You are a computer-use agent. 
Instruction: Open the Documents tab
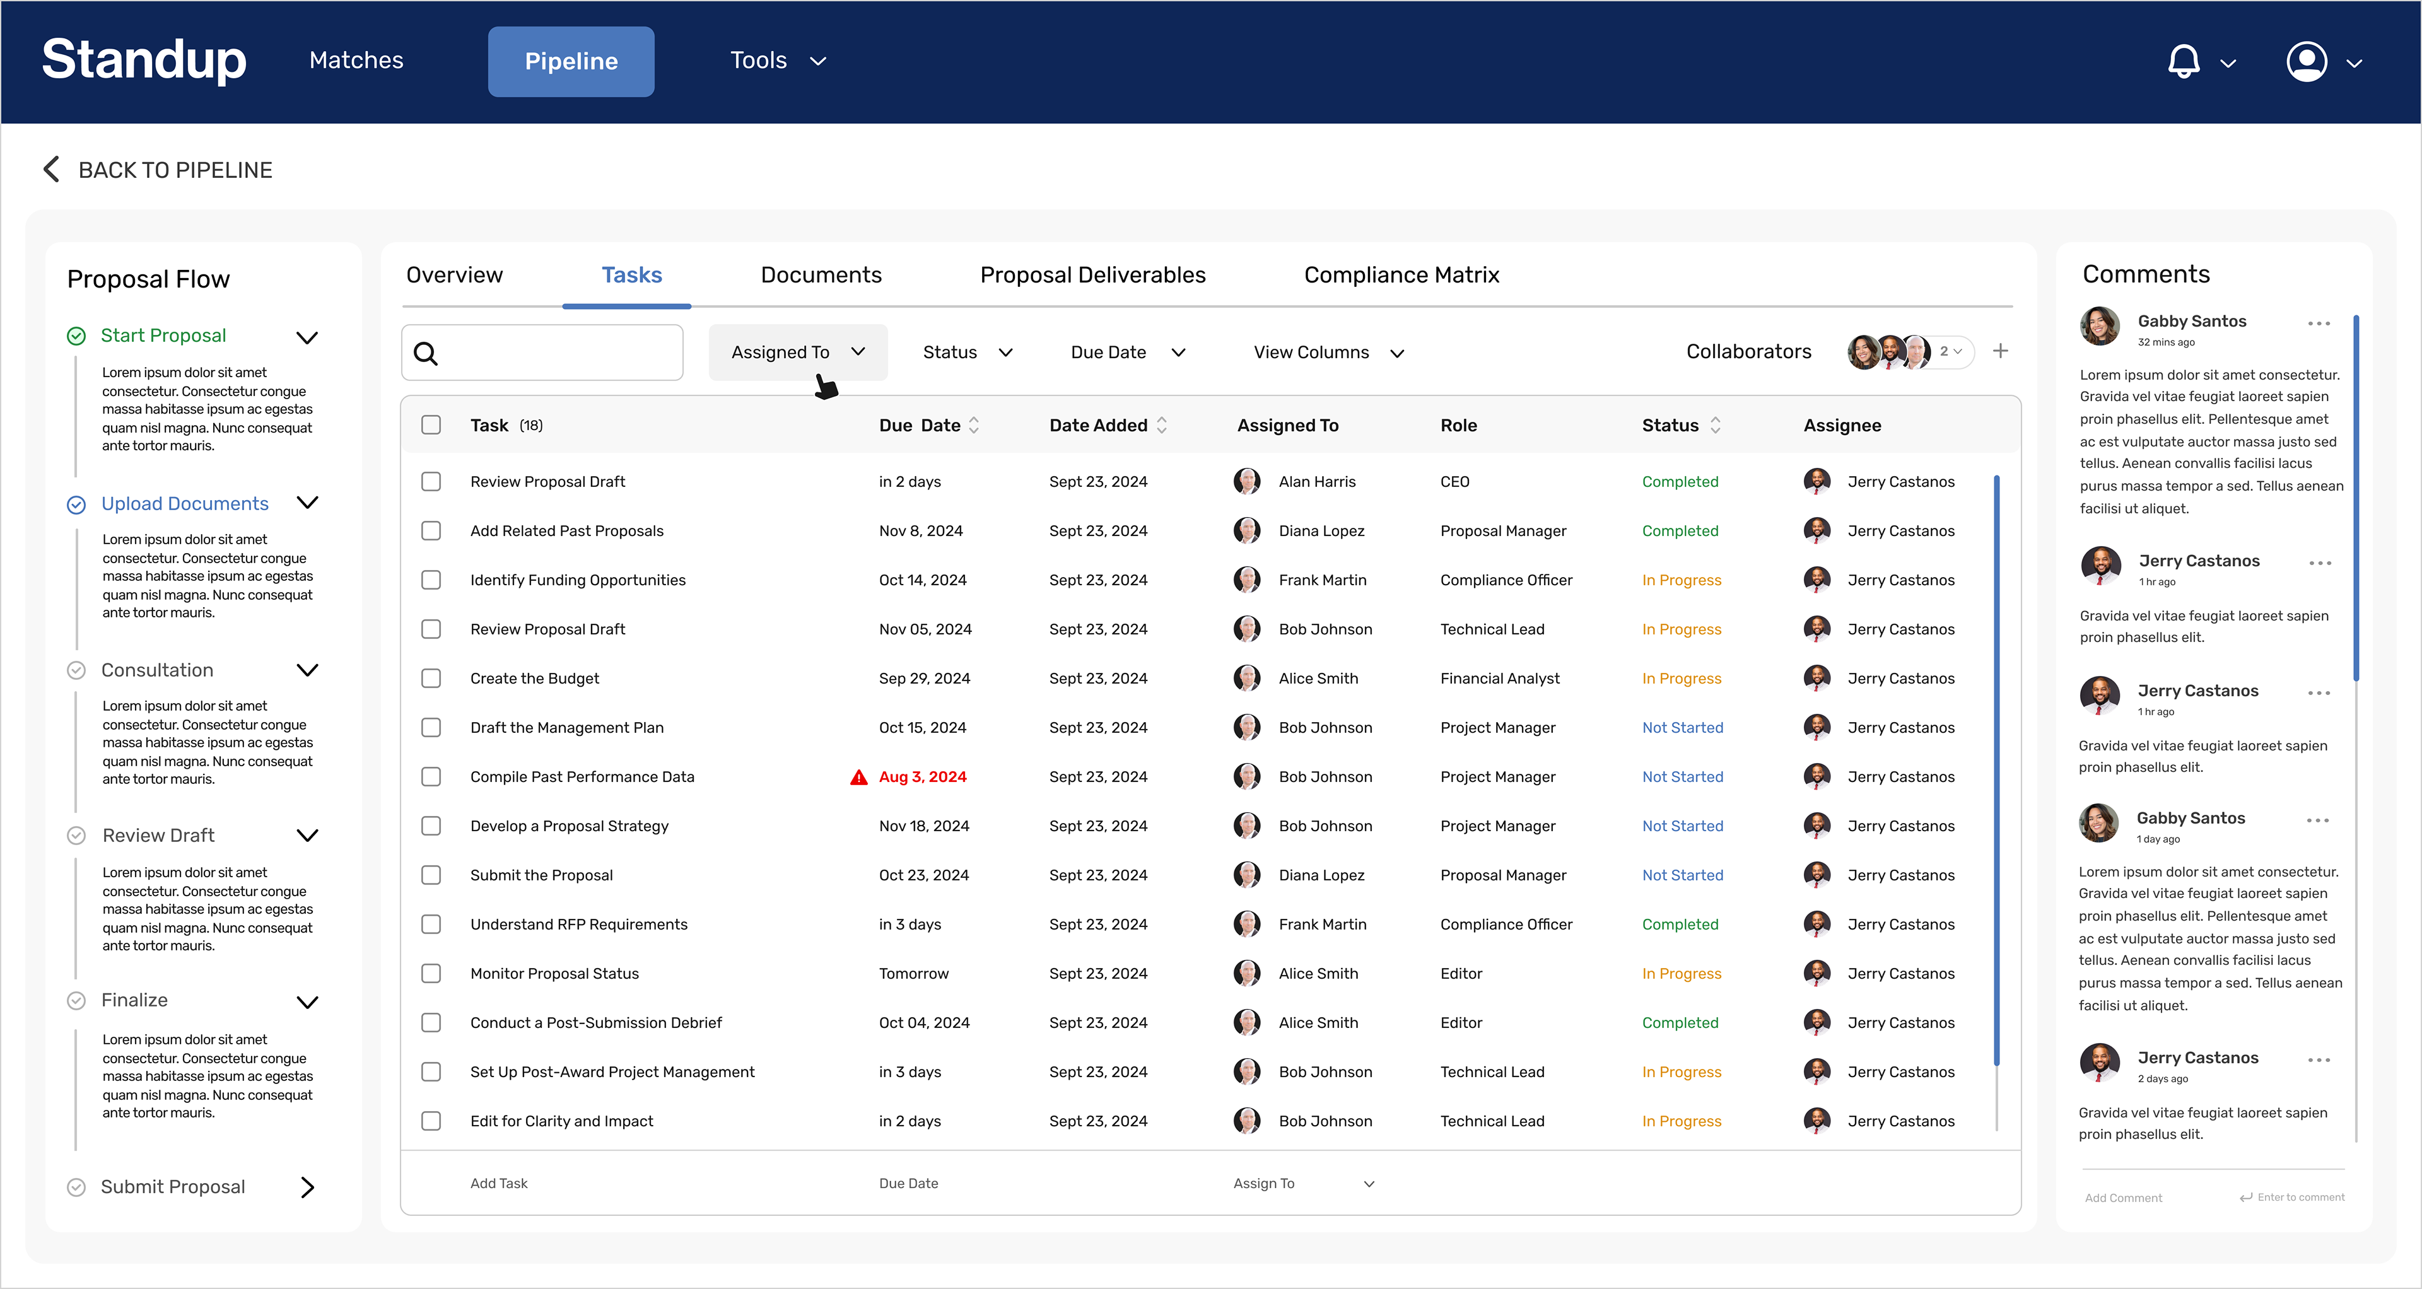pyautogui.click(x=821, y=274)
